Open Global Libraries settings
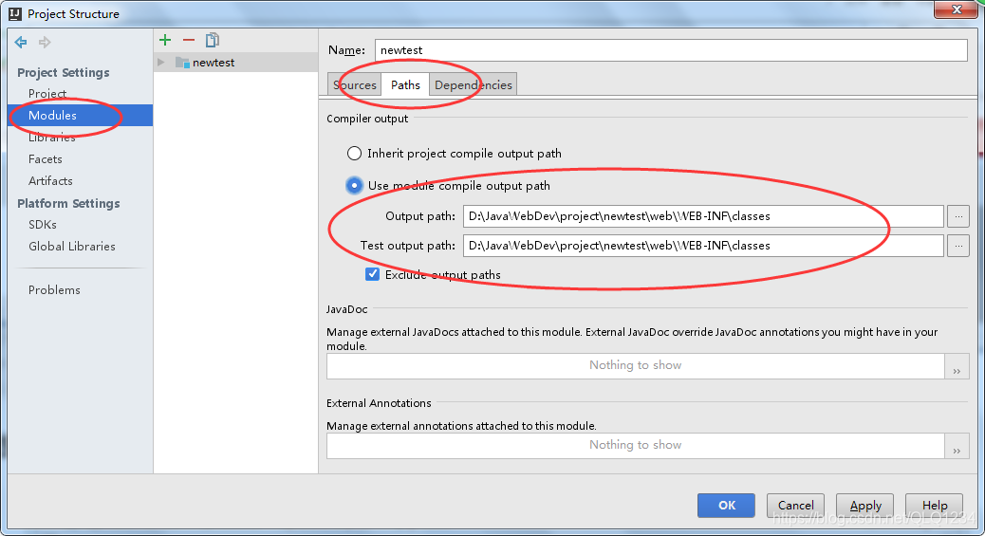Image resolution: width=985 pixels, height=536 pixels. click(x=71, y=247)
